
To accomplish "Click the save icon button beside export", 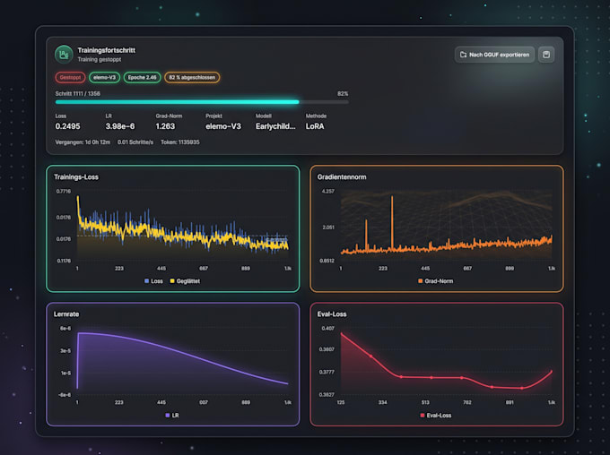I will (546, 55).
